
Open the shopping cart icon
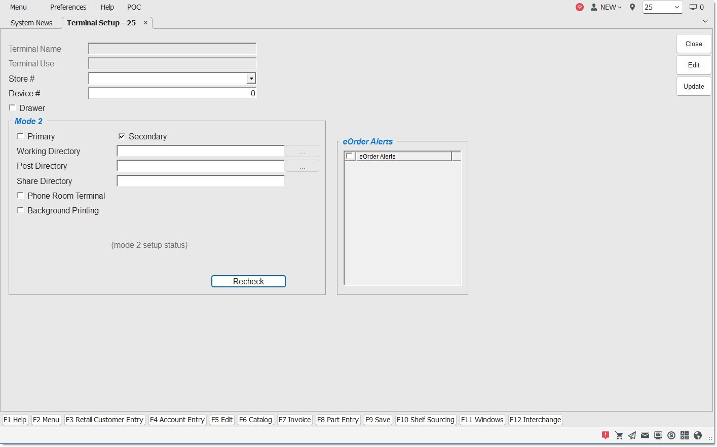tap(619, 435)
